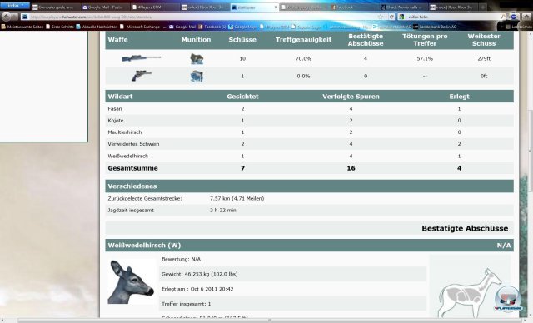Image resolution: width=533 pixels, height=323 pixels.
Task: Click the rifle row ammunition icon
Action: [x=197, y=59]
